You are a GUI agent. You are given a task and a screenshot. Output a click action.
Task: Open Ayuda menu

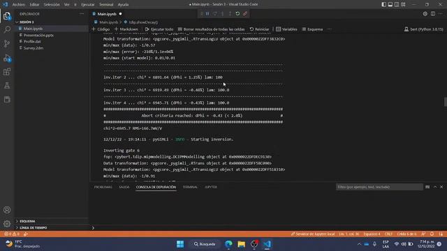(123, 5)
